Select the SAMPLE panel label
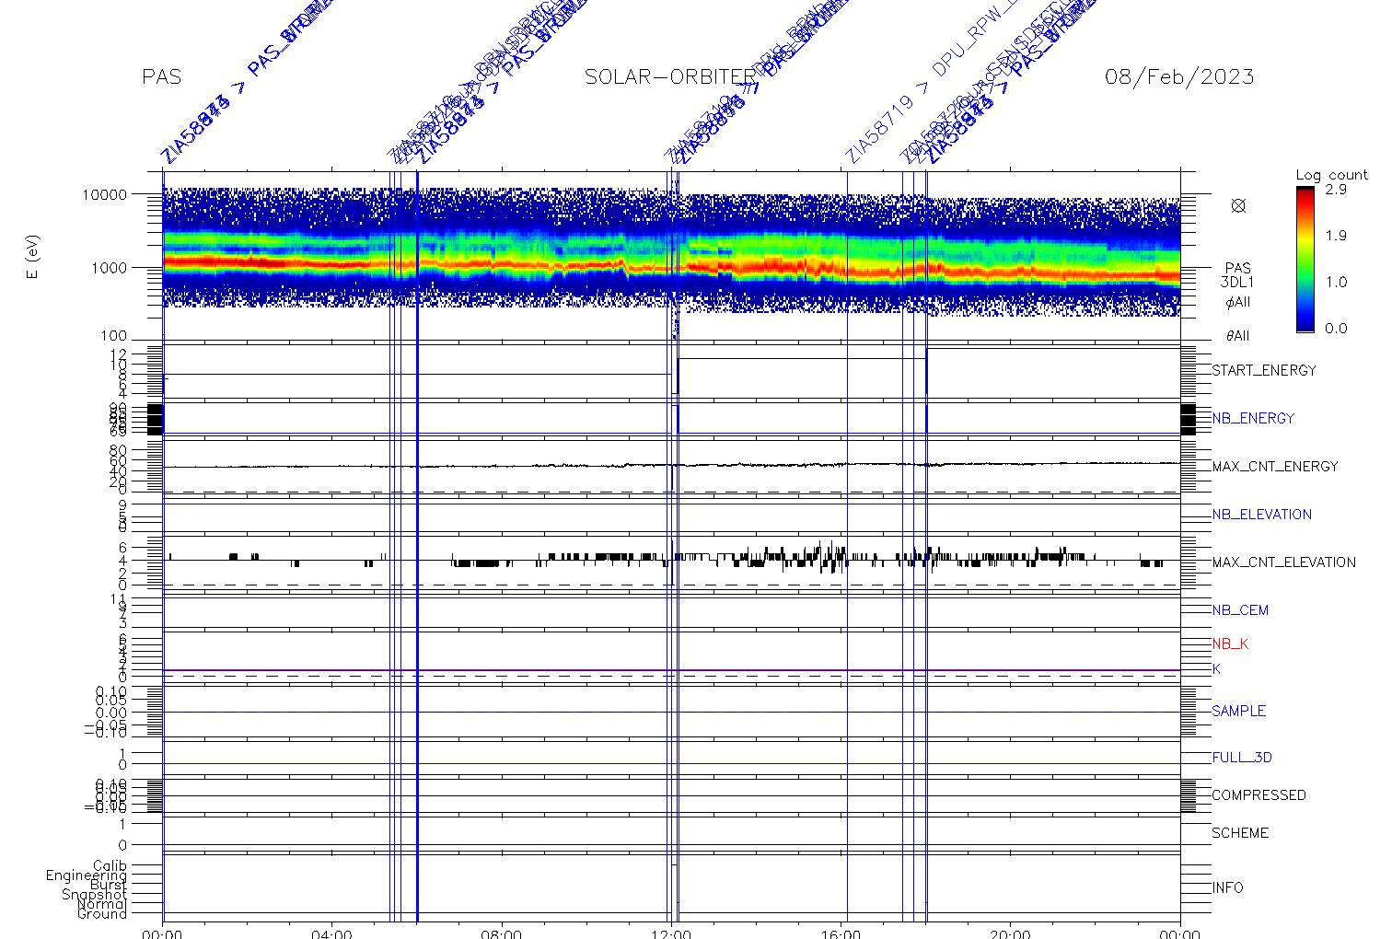 (x=1238, y=712)
